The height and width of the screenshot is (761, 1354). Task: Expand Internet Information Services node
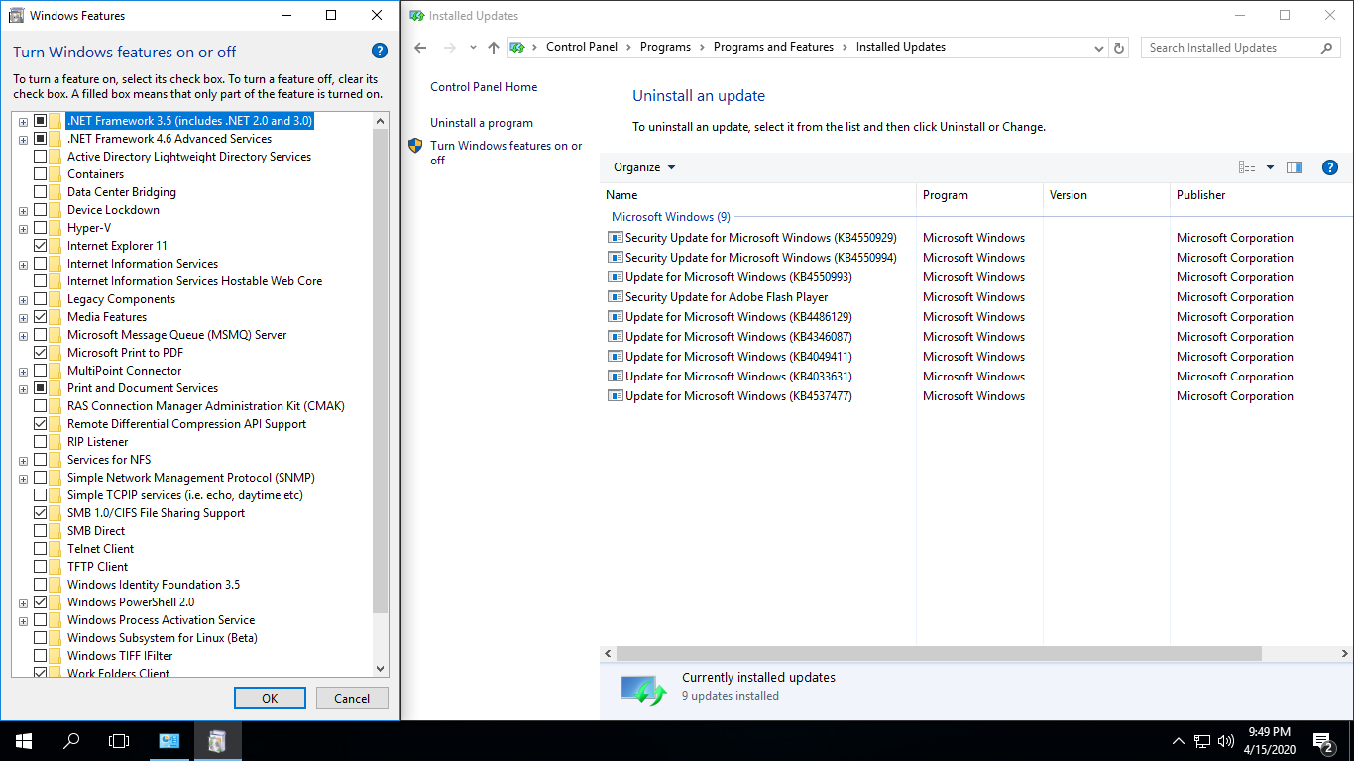[23, 265]
